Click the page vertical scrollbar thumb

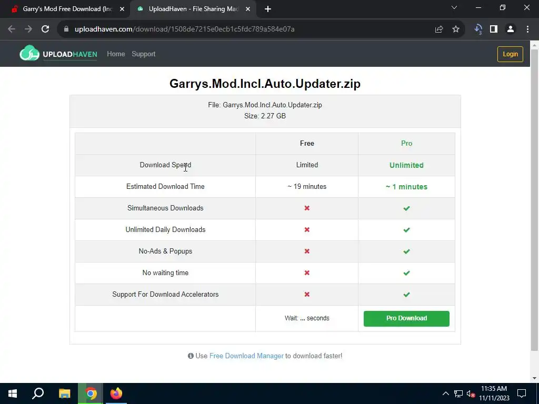coord(534,200)
